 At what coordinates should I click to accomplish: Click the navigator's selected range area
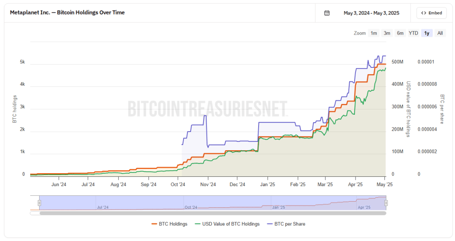213,203
